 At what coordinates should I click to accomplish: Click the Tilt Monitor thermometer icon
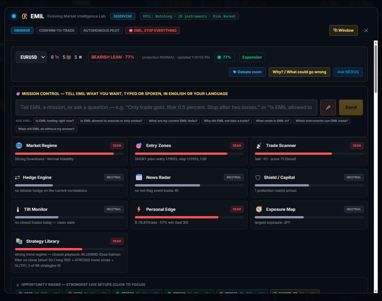[18, 210]
